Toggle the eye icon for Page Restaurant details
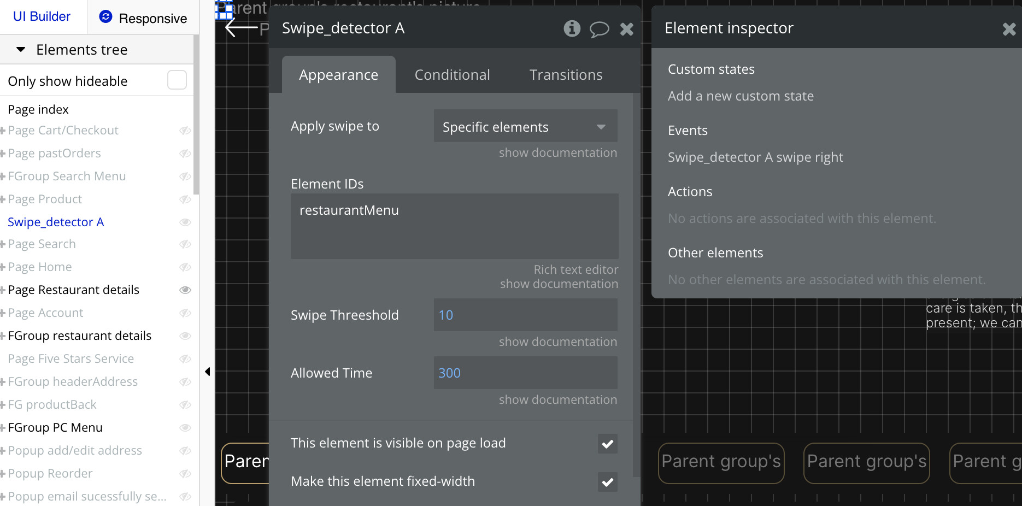Screen dimensions: 1022x506 [185, 290]
